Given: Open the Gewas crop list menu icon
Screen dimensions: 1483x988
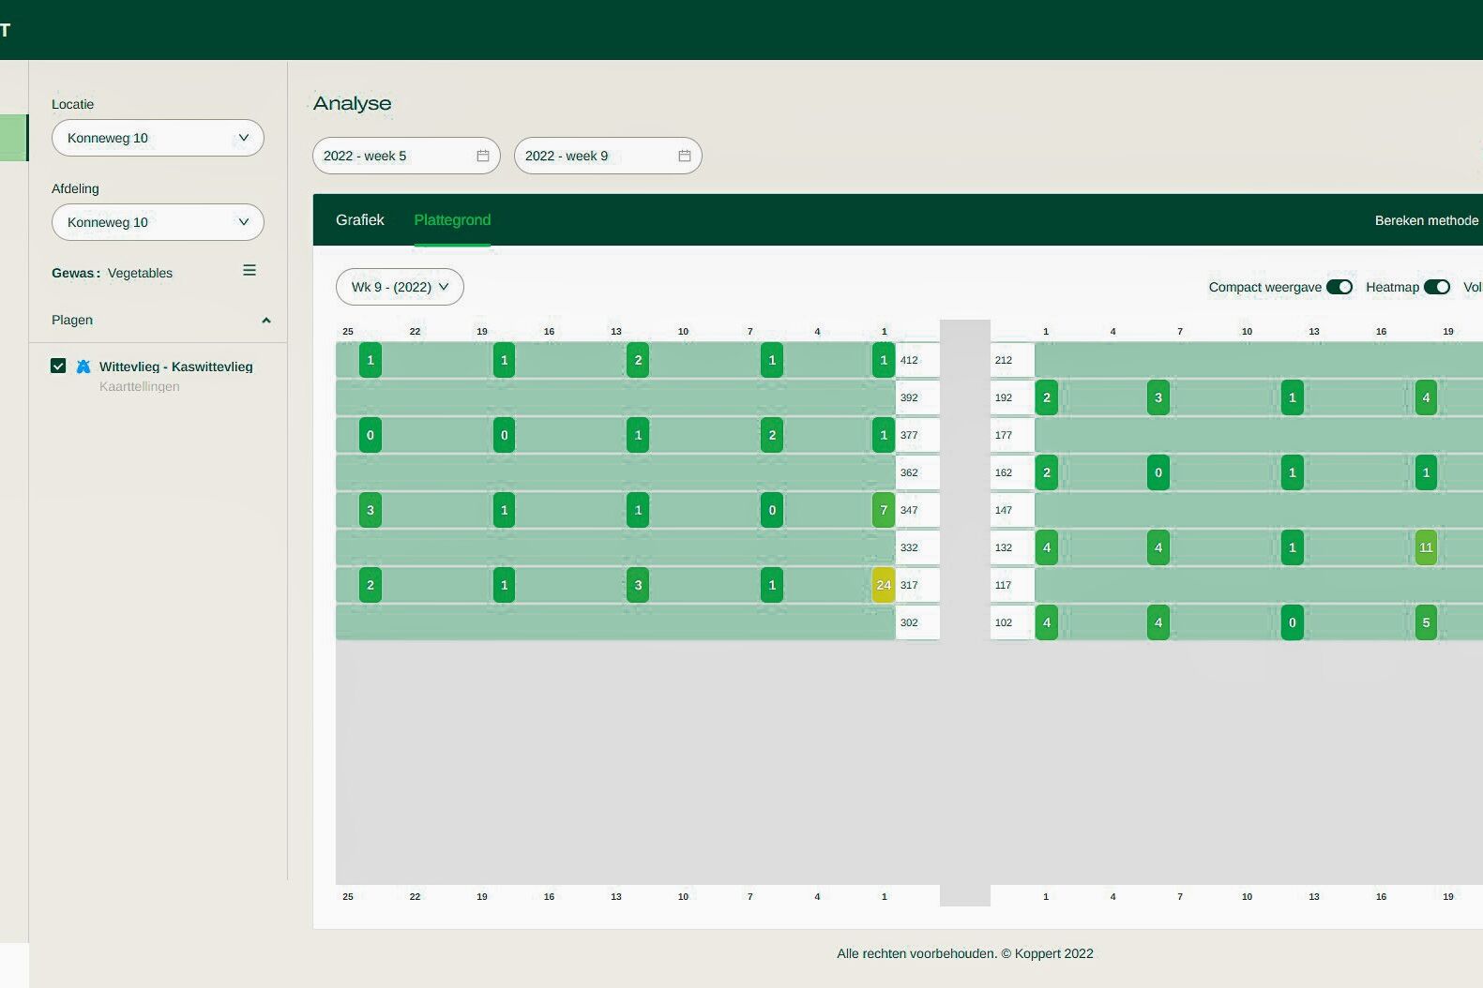Looking at the screenshot, I should 250,271.
